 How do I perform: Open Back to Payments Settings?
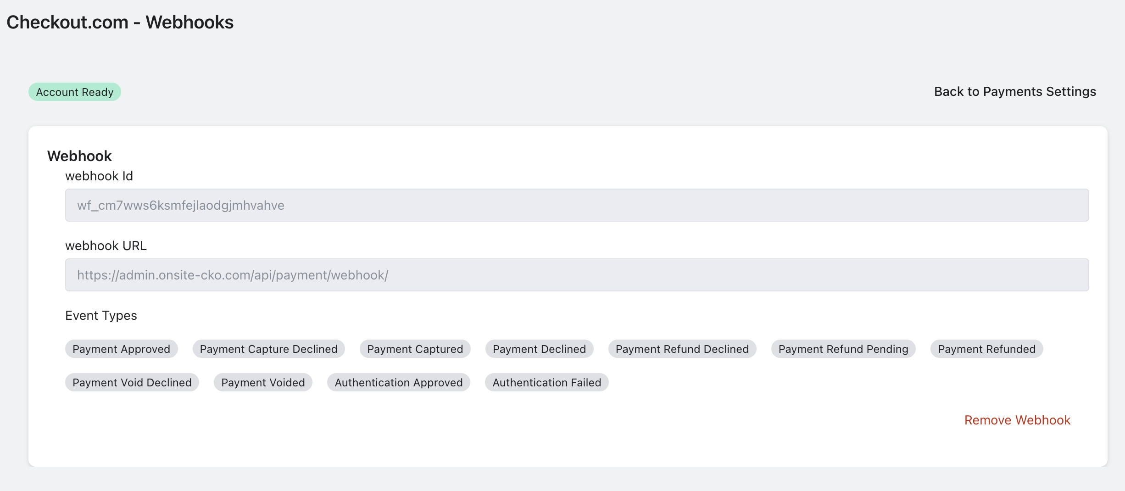tap(1015, 91)
